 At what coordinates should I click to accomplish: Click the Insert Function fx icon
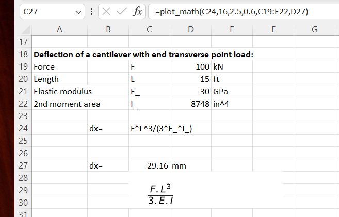coord(137,11)
